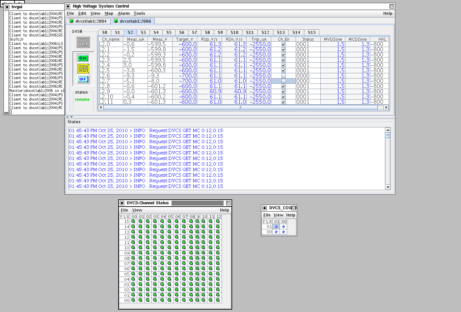Click Target_V value for channel L2.6
The width and height of the screenshot is (461, 312).
pyautogui.click(x=185, y=76)
